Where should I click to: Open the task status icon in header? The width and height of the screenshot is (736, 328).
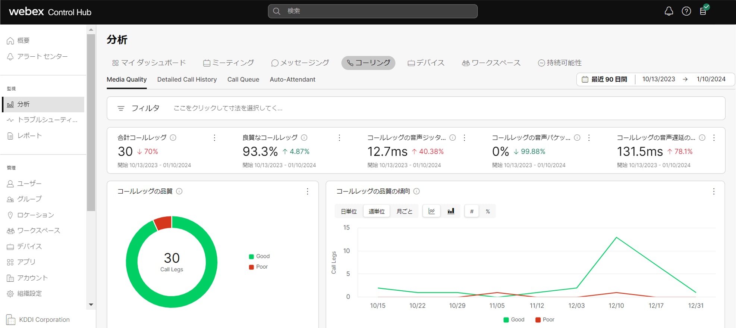click(703, 10)
